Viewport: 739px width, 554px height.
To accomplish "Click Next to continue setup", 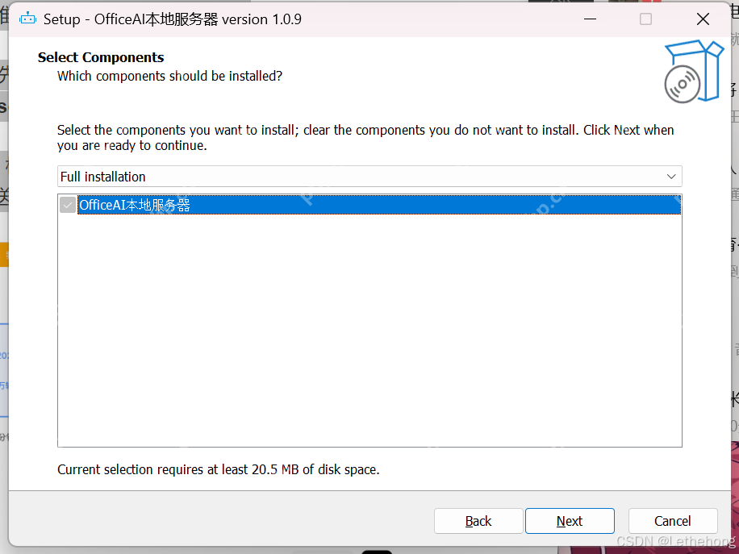I will (x=570, y=521).
